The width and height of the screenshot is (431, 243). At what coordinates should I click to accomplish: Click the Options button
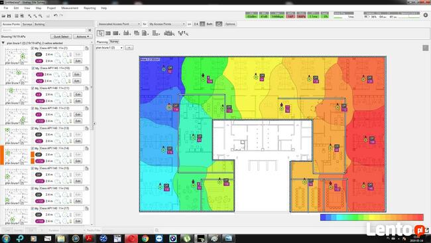230,24
